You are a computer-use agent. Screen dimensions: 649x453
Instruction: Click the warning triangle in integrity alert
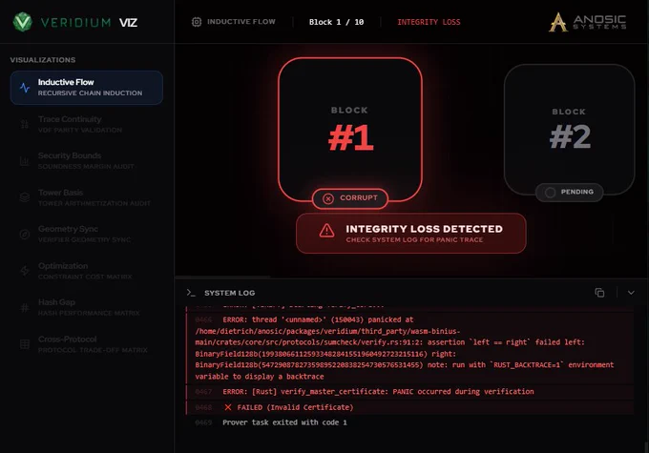[326, 231]
